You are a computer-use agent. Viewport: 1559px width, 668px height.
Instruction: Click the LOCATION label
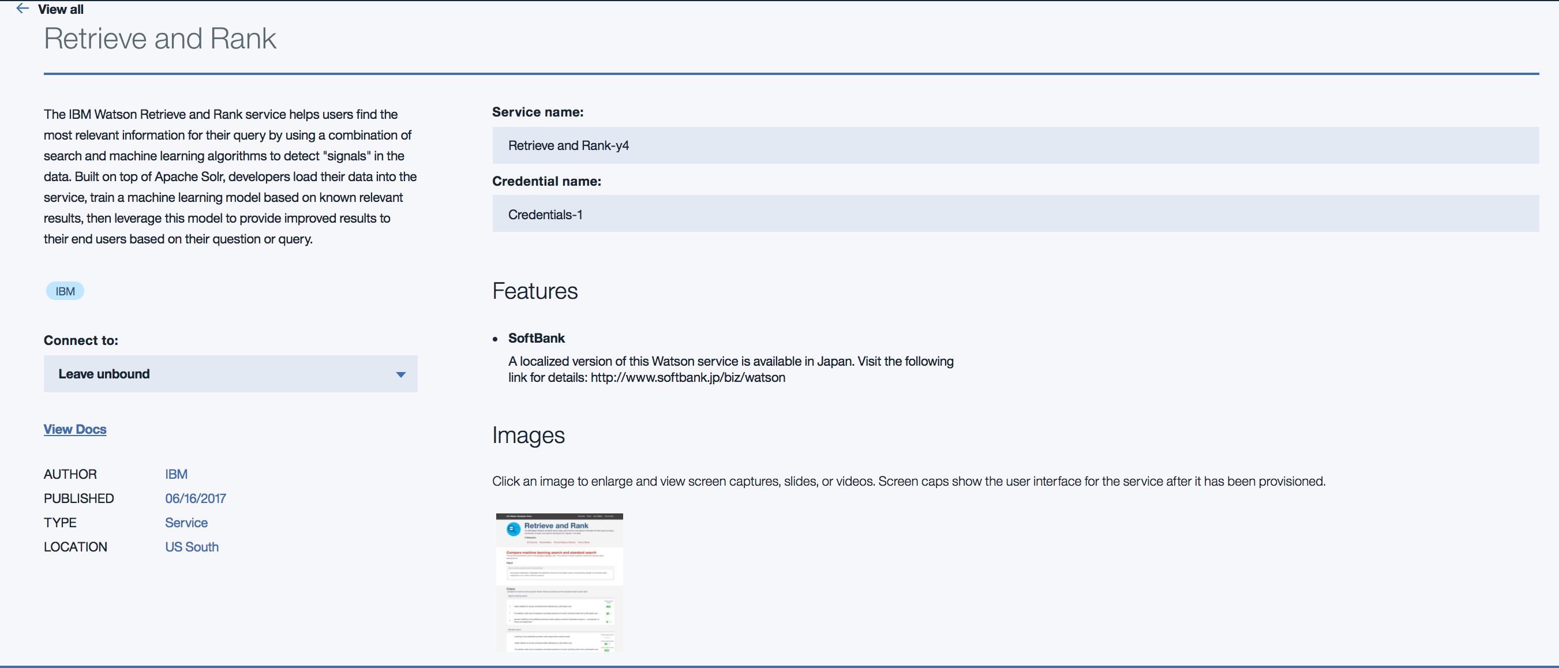pyautogui.click(x=75, y=546)
